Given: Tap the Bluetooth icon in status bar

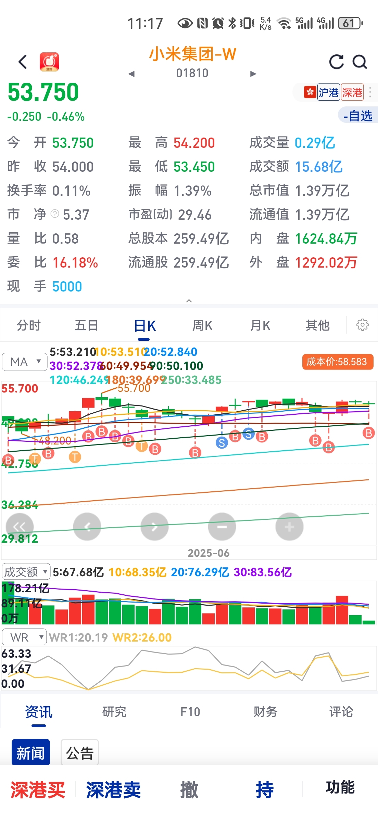Looking at the screenshot, I should (232, 23).
